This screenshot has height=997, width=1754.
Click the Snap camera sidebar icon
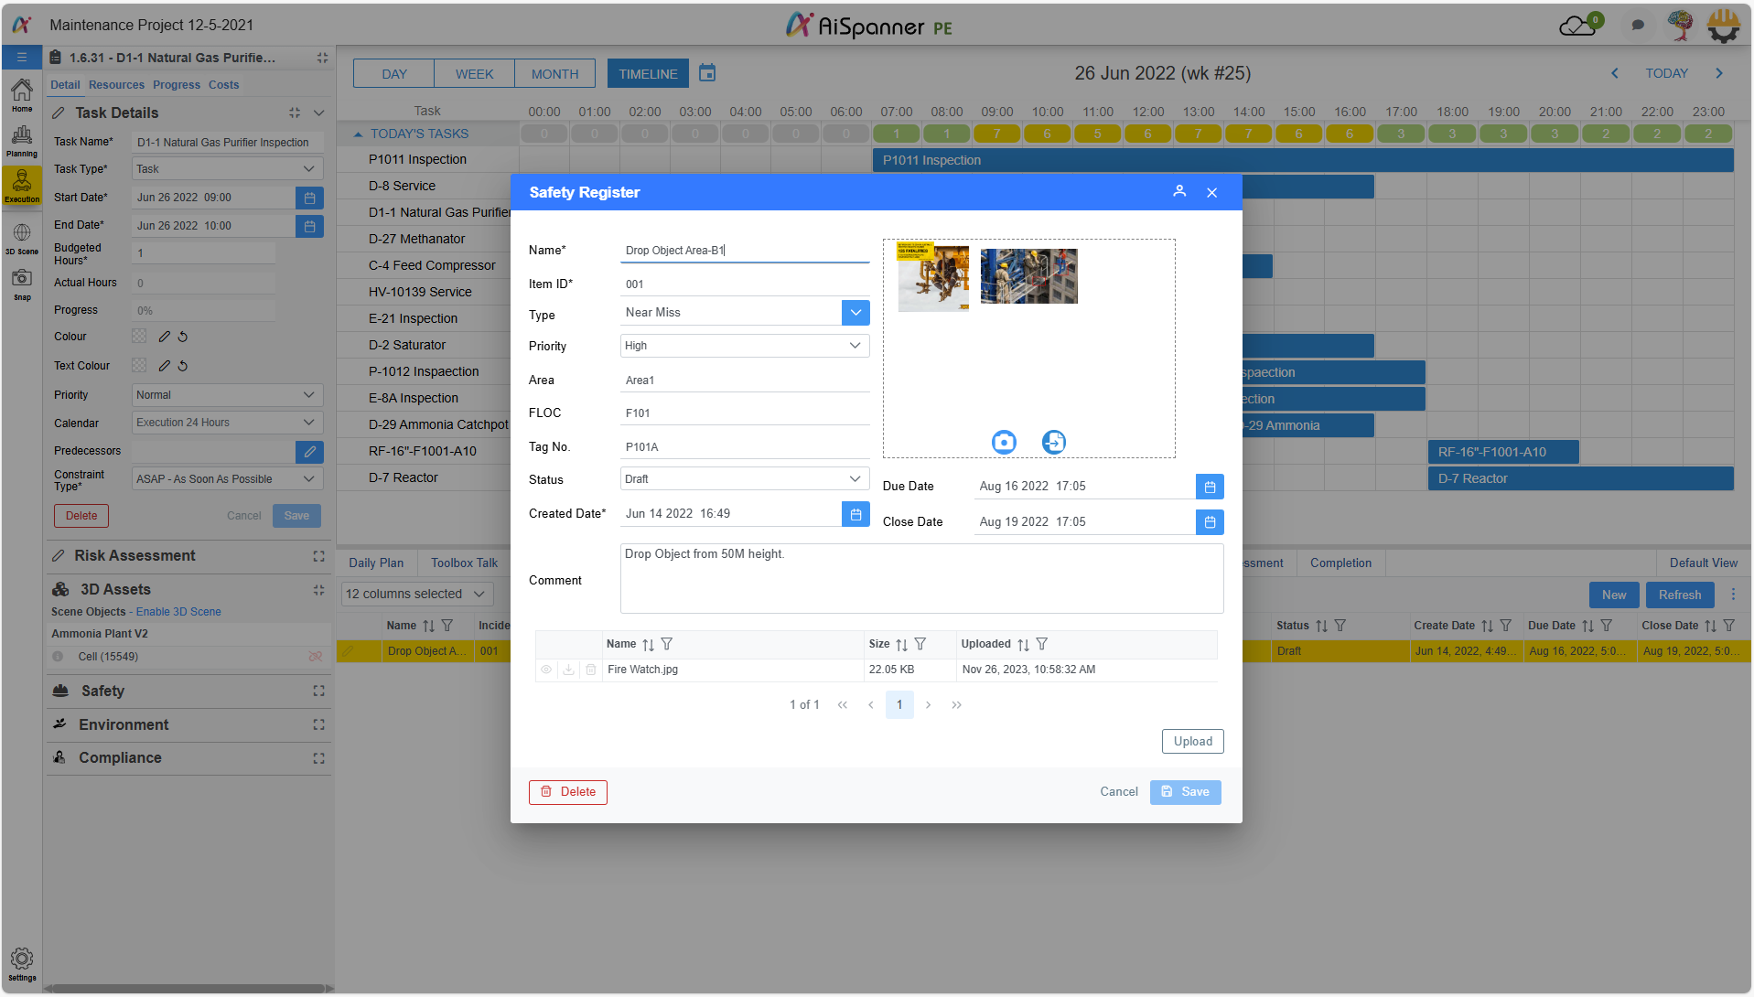tap(22, 283)
